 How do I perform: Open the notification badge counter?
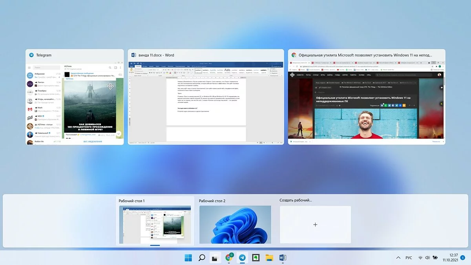pos(462,258)
